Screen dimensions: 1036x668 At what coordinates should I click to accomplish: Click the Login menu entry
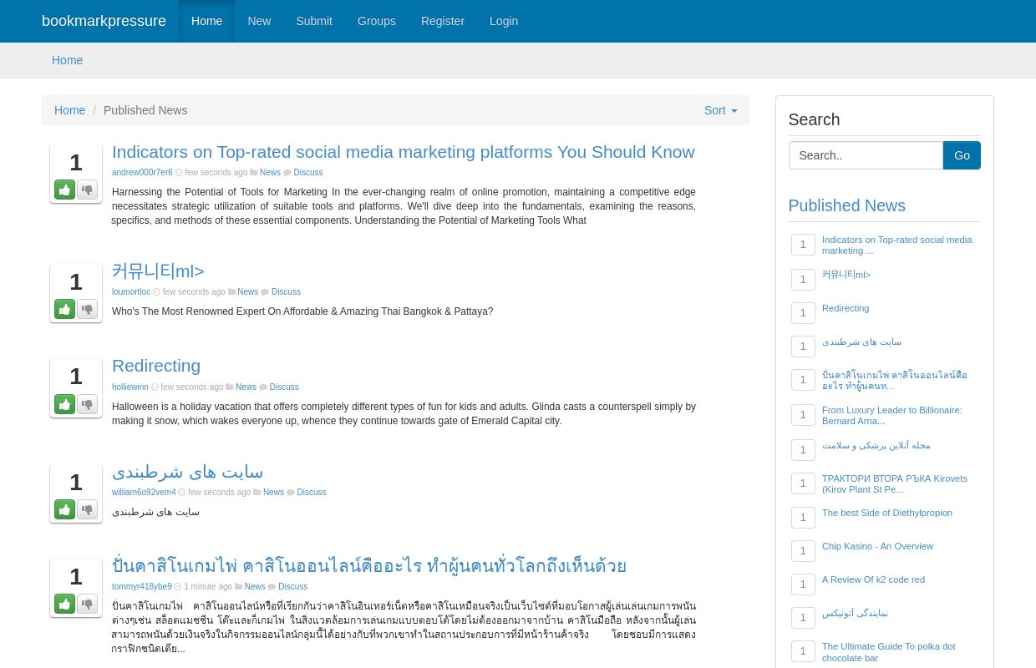(x=504, y=21)
